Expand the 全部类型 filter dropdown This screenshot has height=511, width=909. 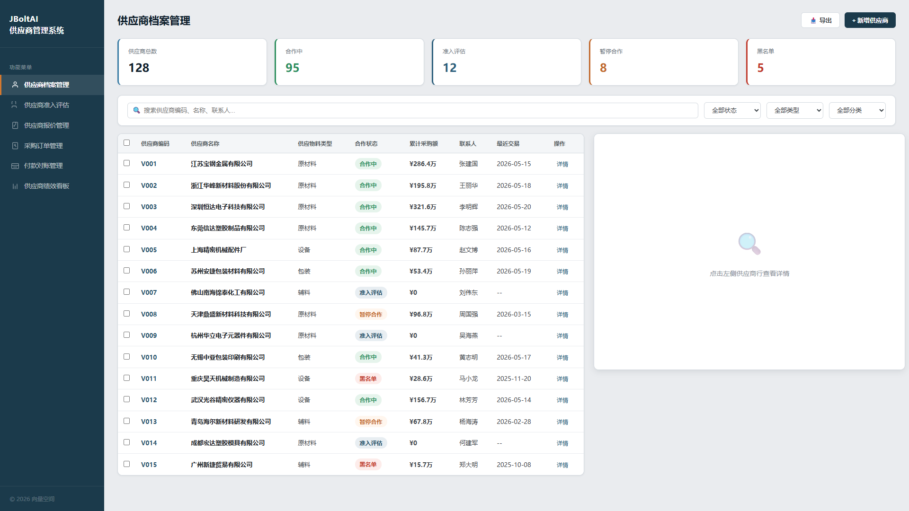[794, 110]
